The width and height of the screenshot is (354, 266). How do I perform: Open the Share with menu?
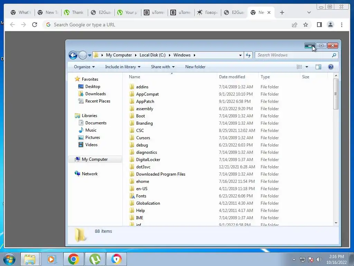pyautogui.click(x=162, y=67)
